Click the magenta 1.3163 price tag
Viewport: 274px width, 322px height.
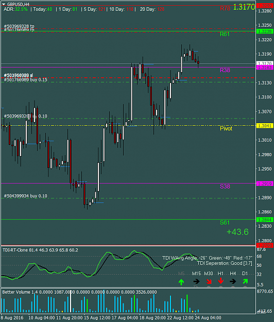coord(265,67)
